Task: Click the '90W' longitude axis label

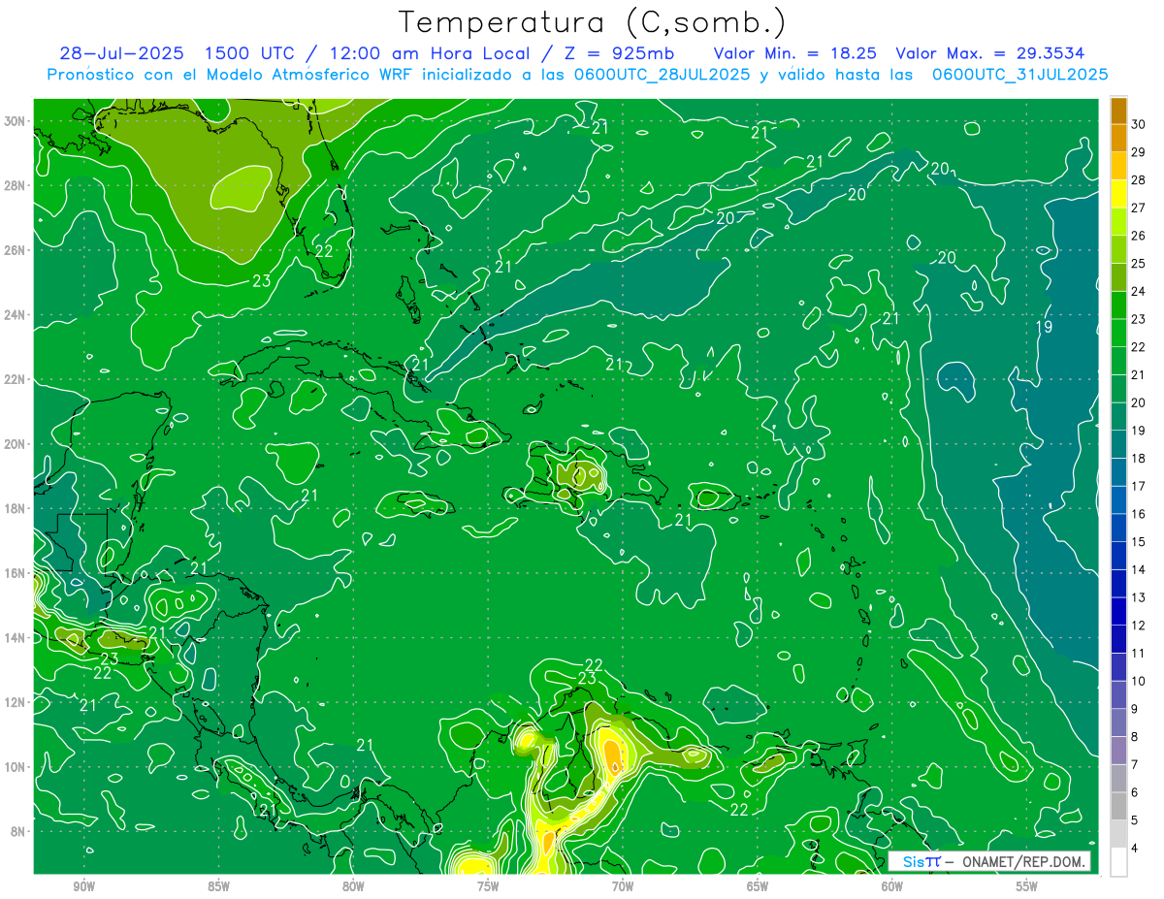Action: tap(83, 887)
